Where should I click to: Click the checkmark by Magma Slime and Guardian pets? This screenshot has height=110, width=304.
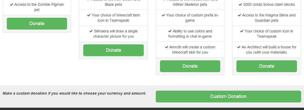pos(239,15)
